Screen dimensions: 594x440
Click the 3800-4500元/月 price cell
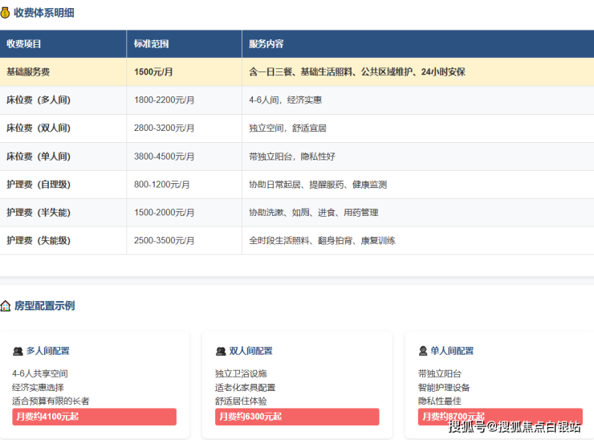[x=165, y=157]
